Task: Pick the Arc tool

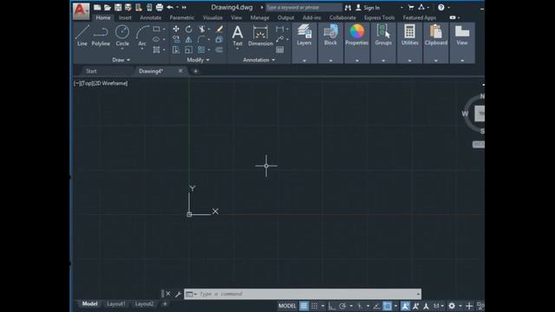Action: click(x=142, y=36)
